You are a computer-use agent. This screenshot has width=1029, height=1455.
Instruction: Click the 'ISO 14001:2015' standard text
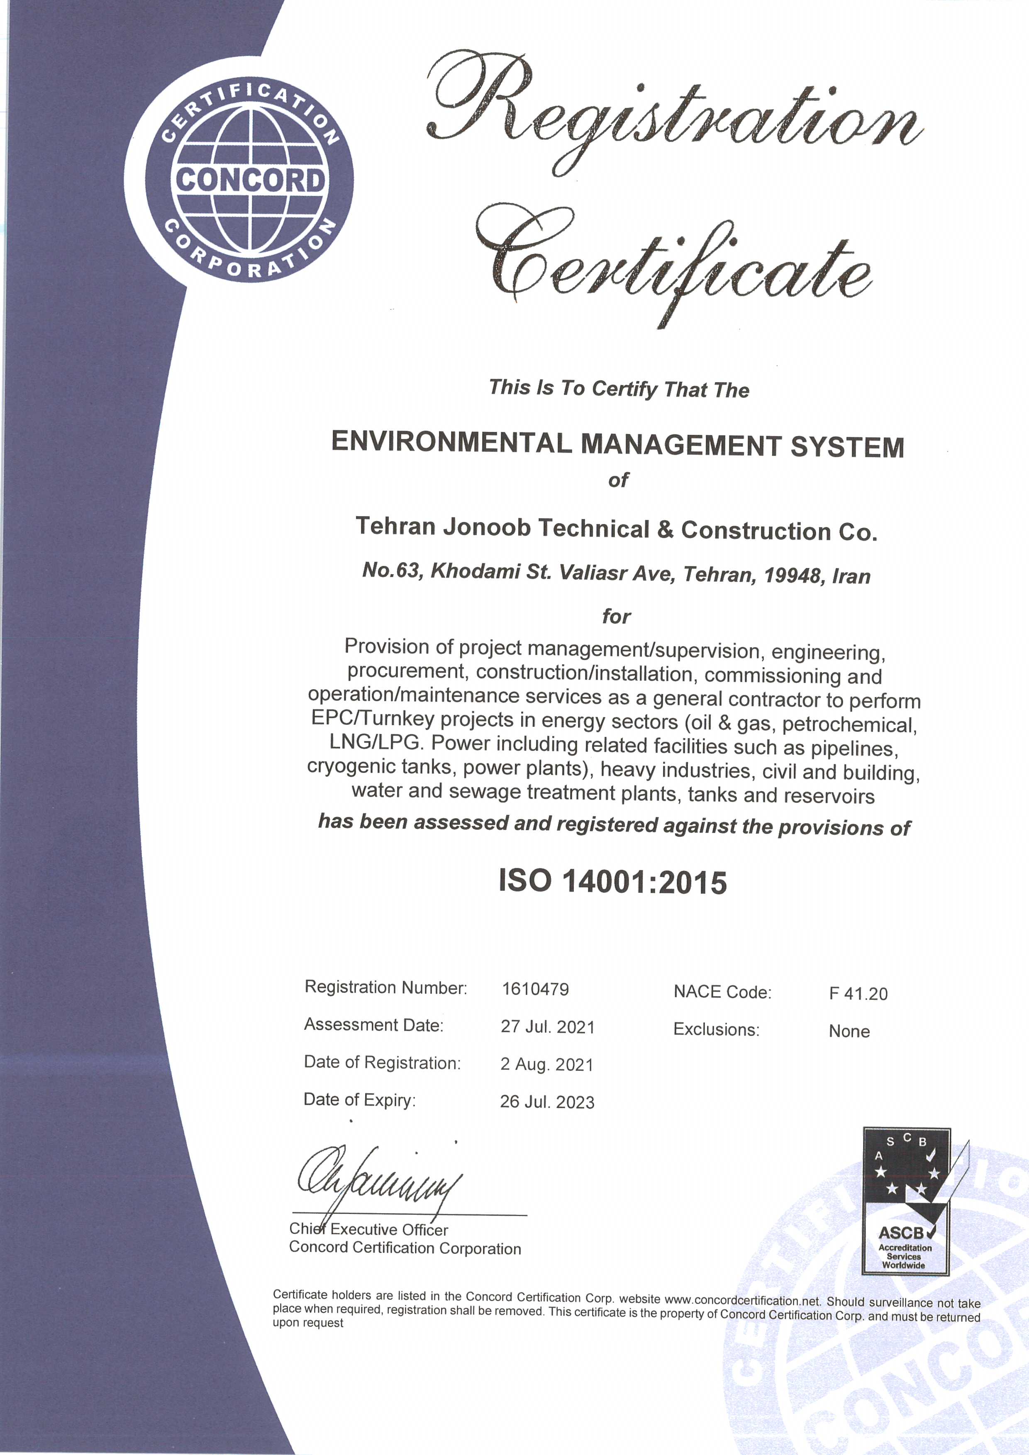(613, 882)
